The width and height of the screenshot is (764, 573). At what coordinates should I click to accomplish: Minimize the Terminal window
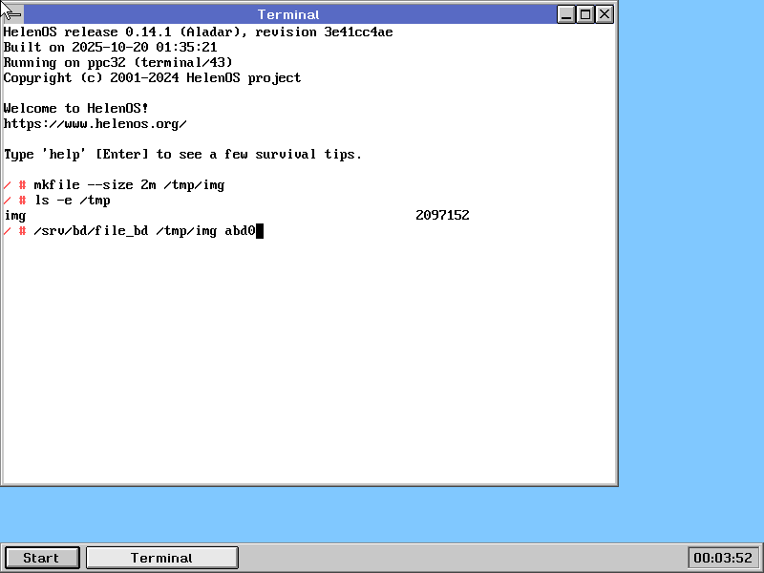(567, 14)
